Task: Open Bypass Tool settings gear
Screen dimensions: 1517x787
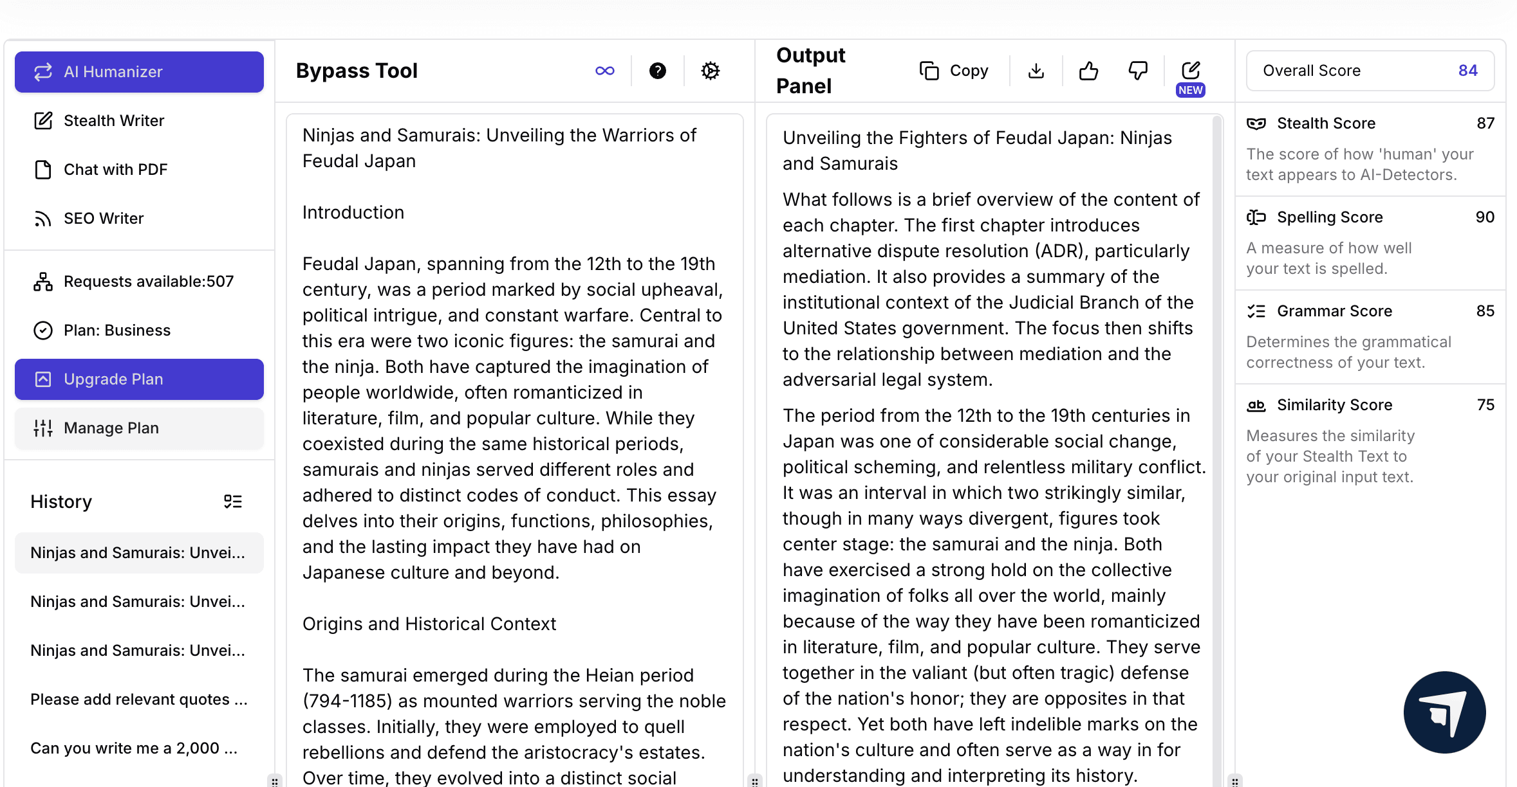Action: click(x=710, y=71)
